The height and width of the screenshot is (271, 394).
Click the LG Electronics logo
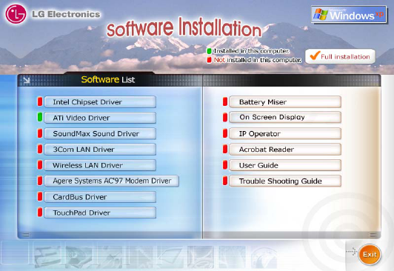coord(16,14)
